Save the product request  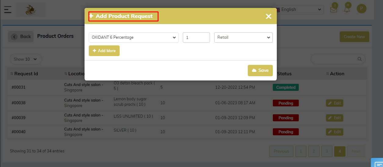[x=260, y=70]
